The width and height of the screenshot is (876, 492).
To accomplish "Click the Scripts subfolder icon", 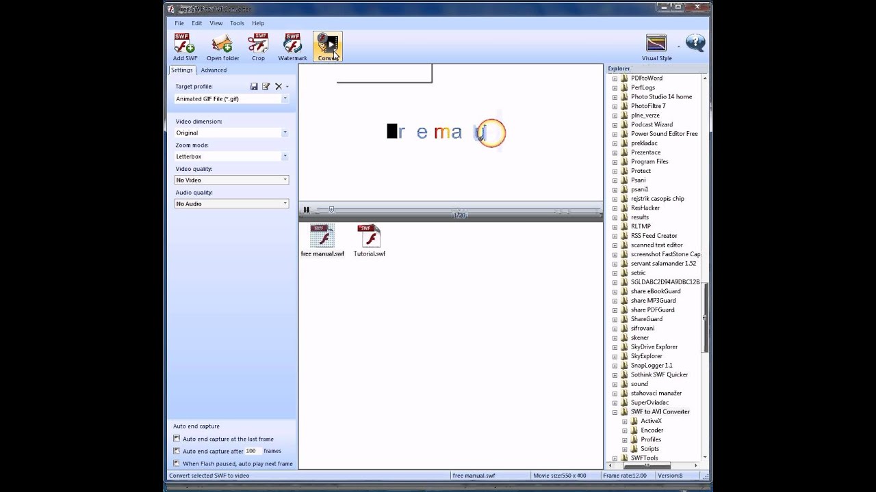I will click(x=634, y=449).
